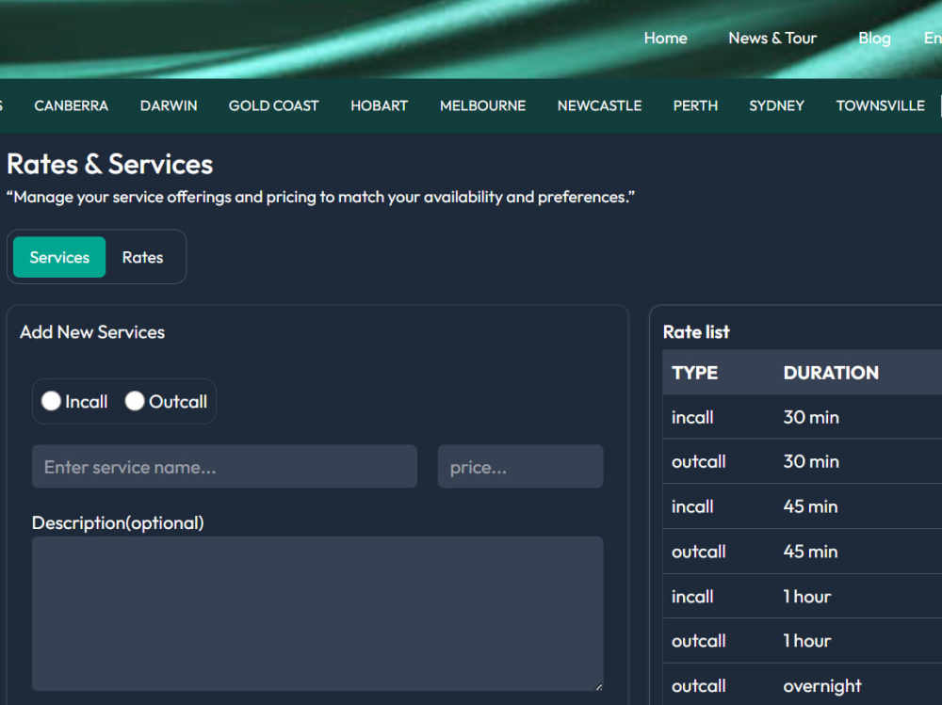Image resolution: width=942 pixels, height=705 pixels.
Task: Open the Services tab
Action: [59, 257]
